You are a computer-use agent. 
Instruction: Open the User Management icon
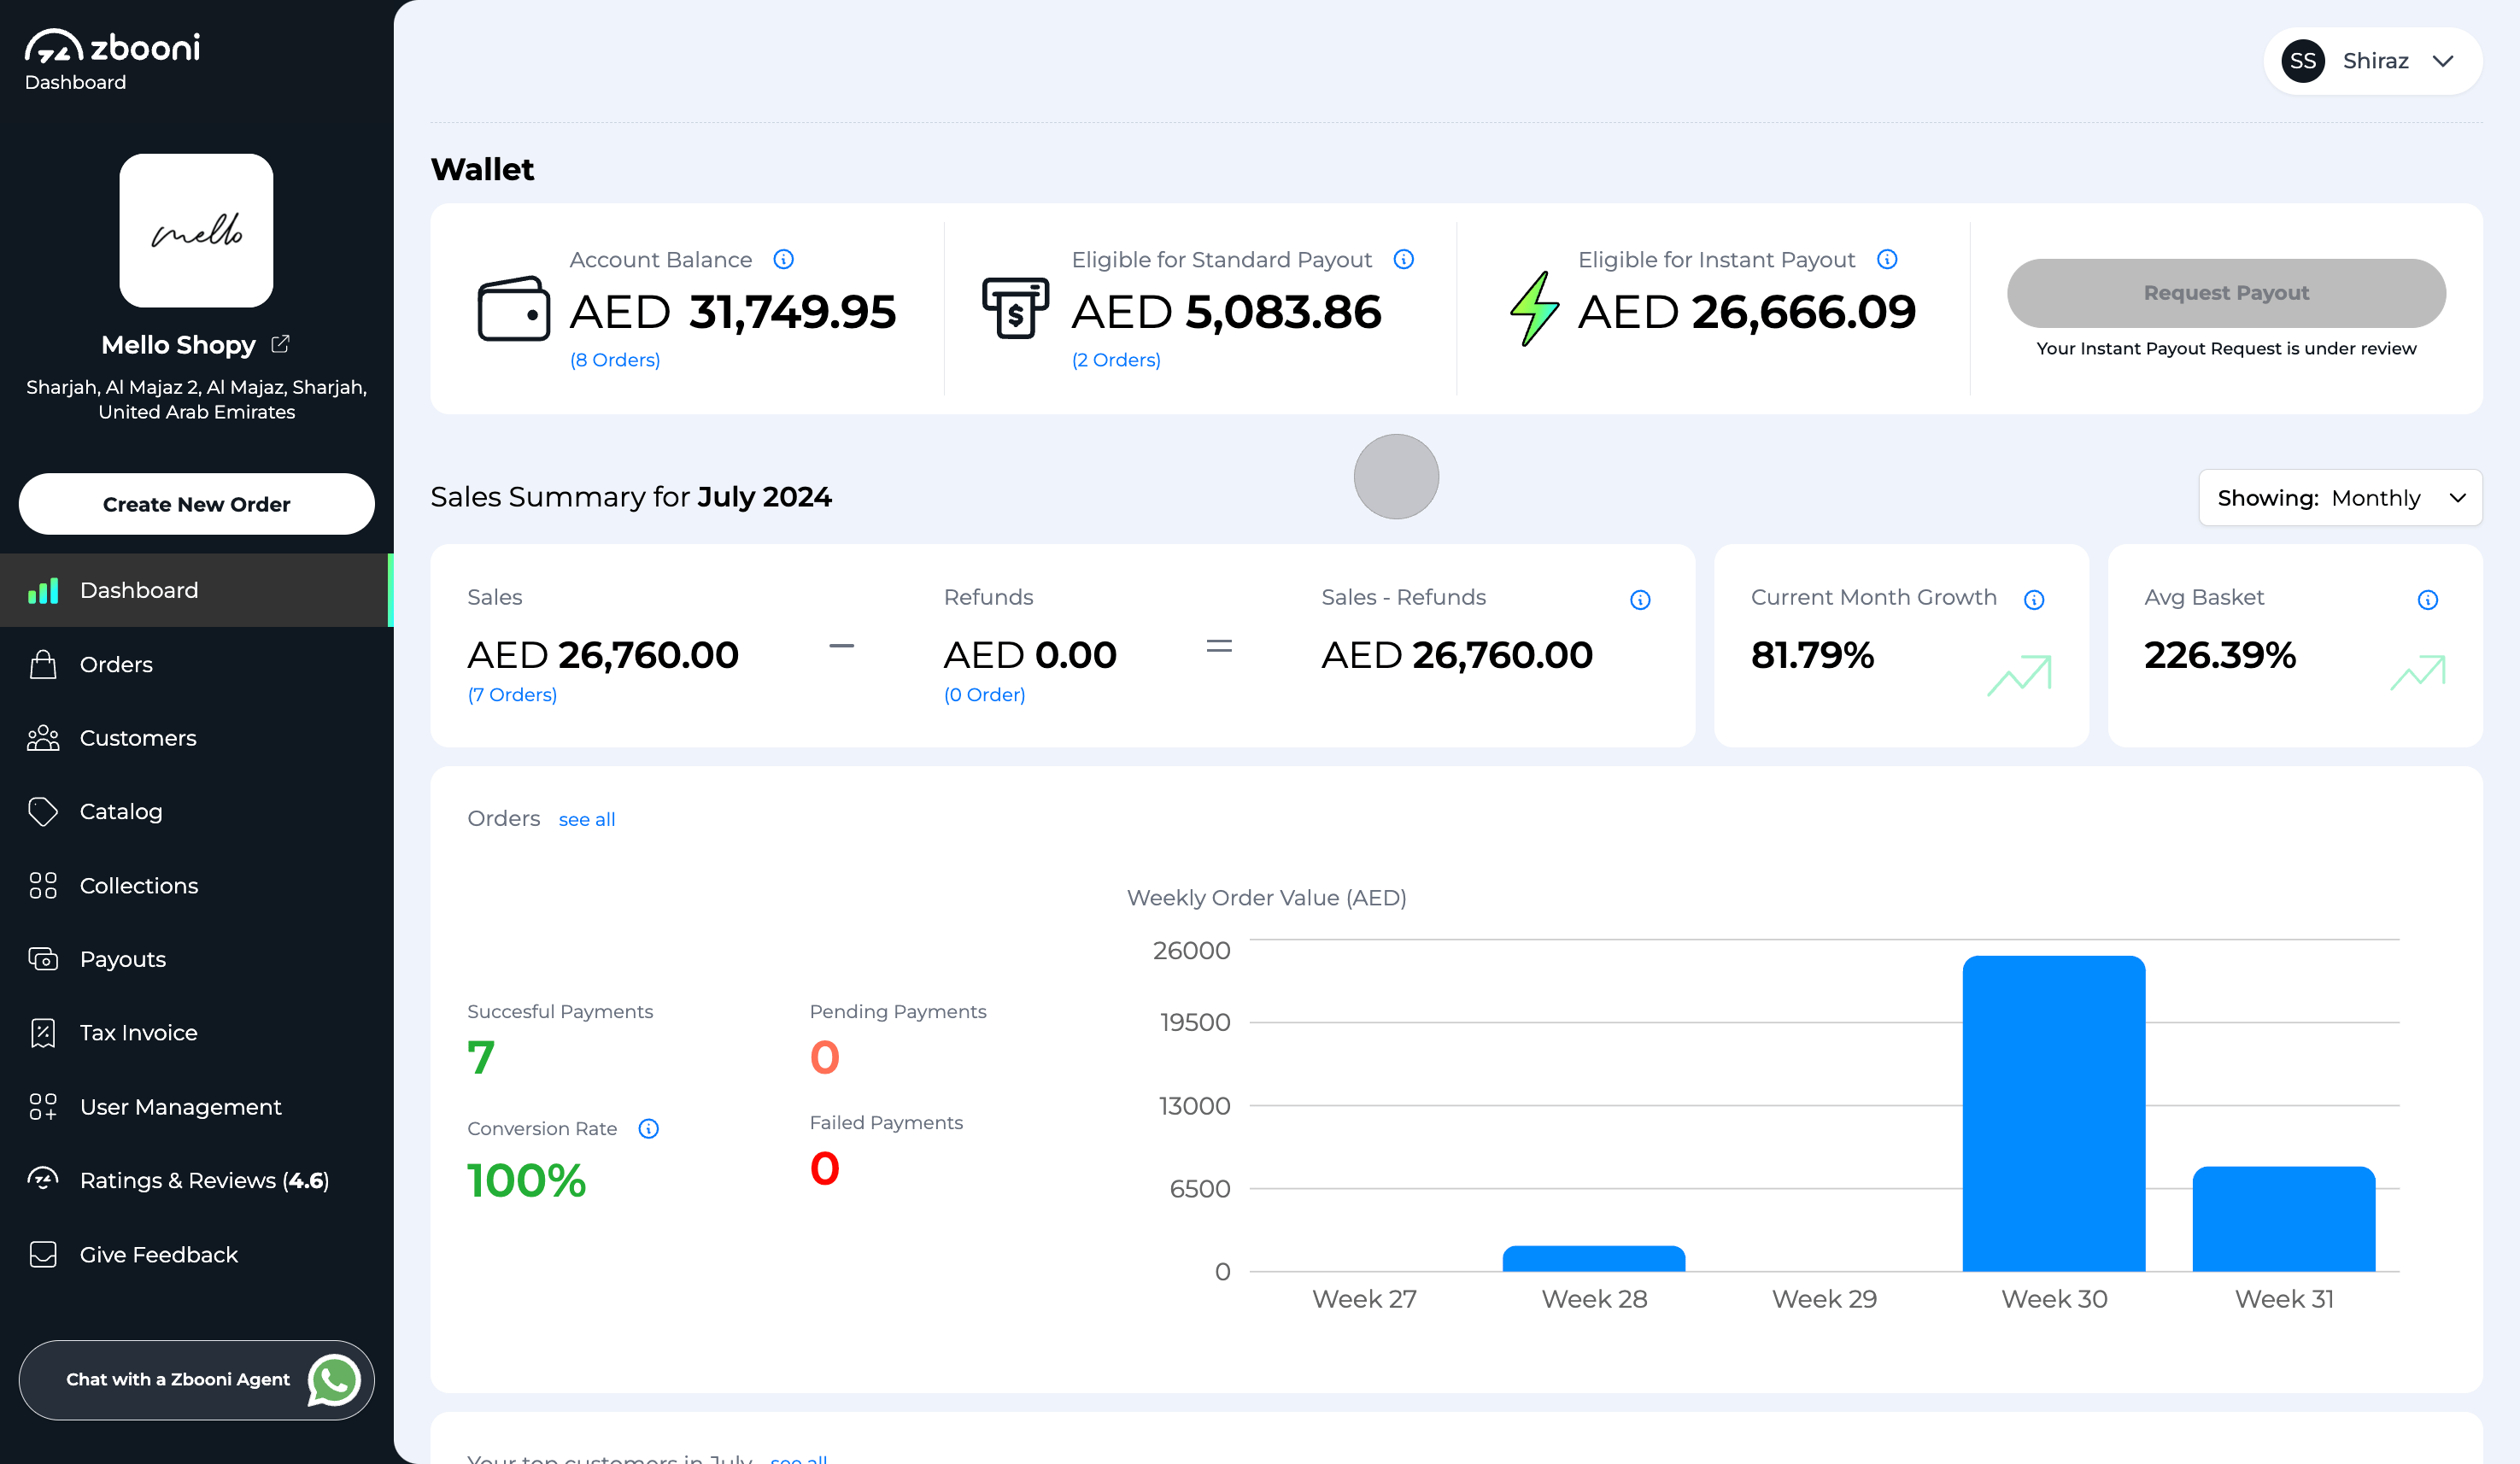(x=43, y=1106)
